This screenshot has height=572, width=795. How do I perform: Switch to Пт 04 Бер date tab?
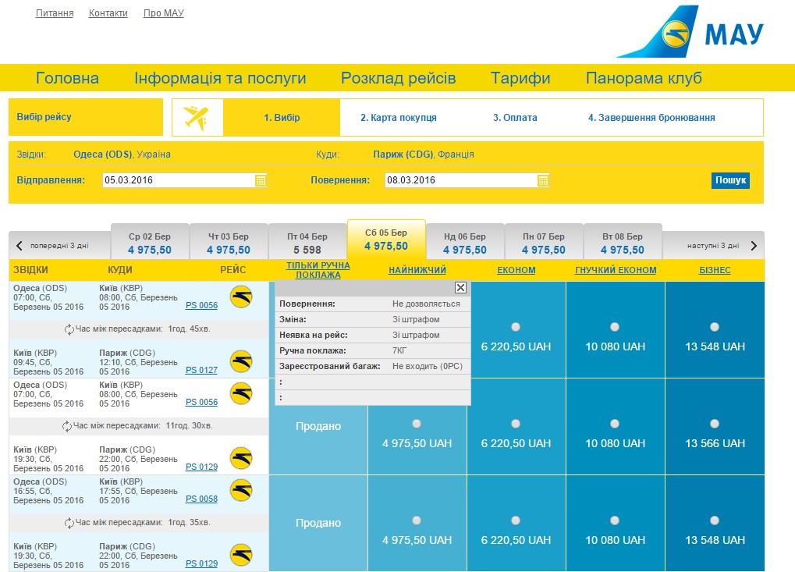(307, 243)
